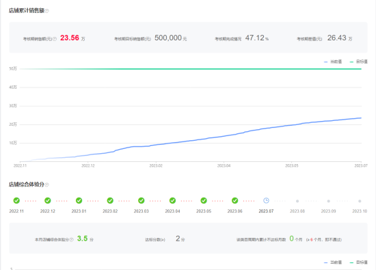Click help icon beside 店铺累计销售额 heading
This screenshot has width=376, height=270.
tap(47, 11)
